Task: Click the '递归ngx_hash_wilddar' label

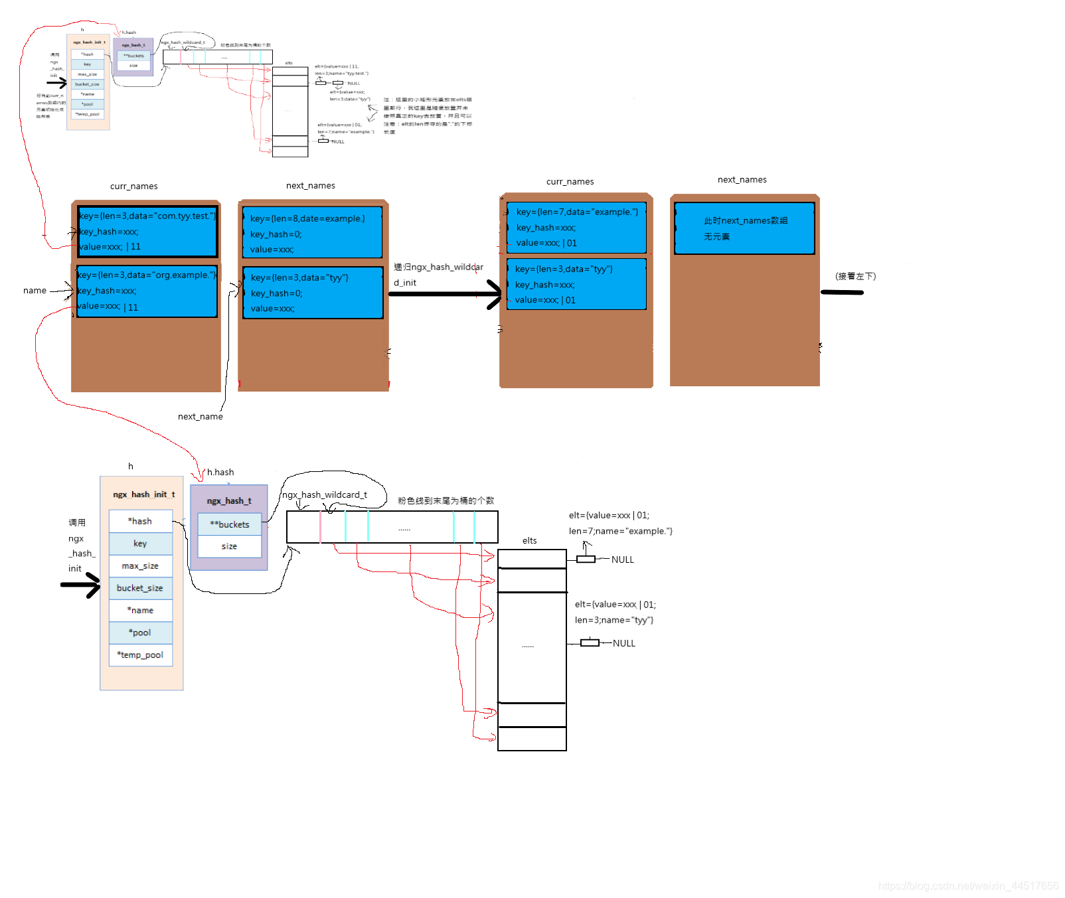Action: pyautogui.click(x=438, y=267)
